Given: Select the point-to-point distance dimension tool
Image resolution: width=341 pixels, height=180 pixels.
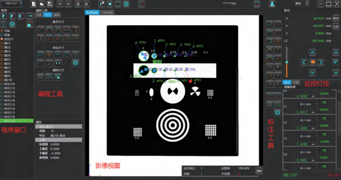Looking at the screenshot, I should tap(41, 29).
